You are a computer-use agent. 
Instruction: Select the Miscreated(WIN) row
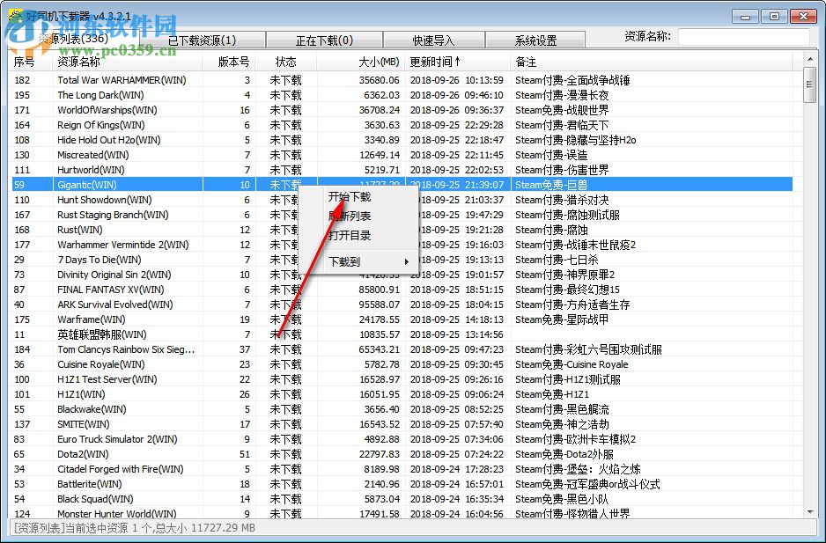[x=401, y=155]
